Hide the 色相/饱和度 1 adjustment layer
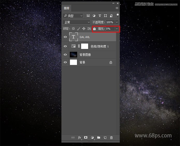Image resolution: width=180 pixels, height=146 pixels. (x=65, y=46)
